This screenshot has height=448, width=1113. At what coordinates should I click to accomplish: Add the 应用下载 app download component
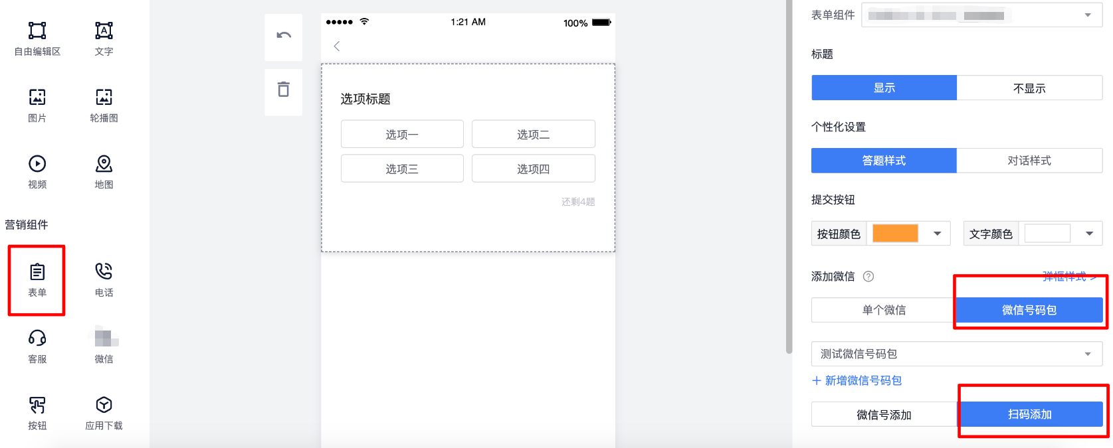coord(104,413)
